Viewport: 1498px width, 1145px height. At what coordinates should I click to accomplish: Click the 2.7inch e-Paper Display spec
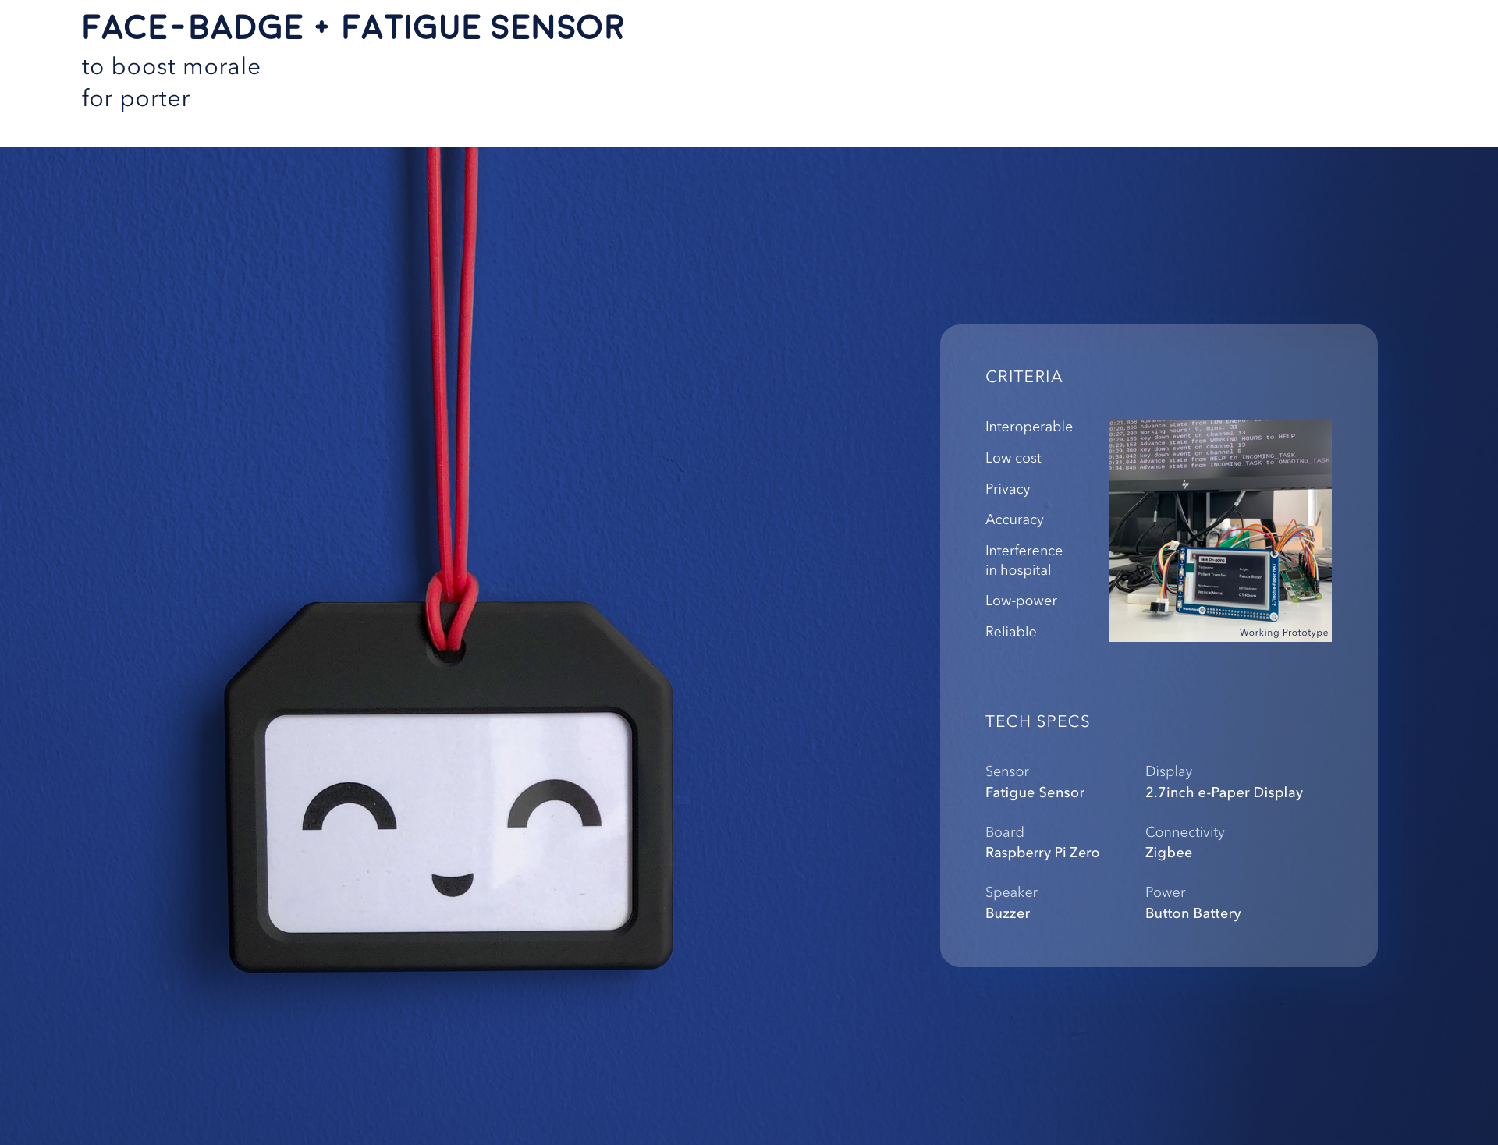click(x=1223, y=792)
